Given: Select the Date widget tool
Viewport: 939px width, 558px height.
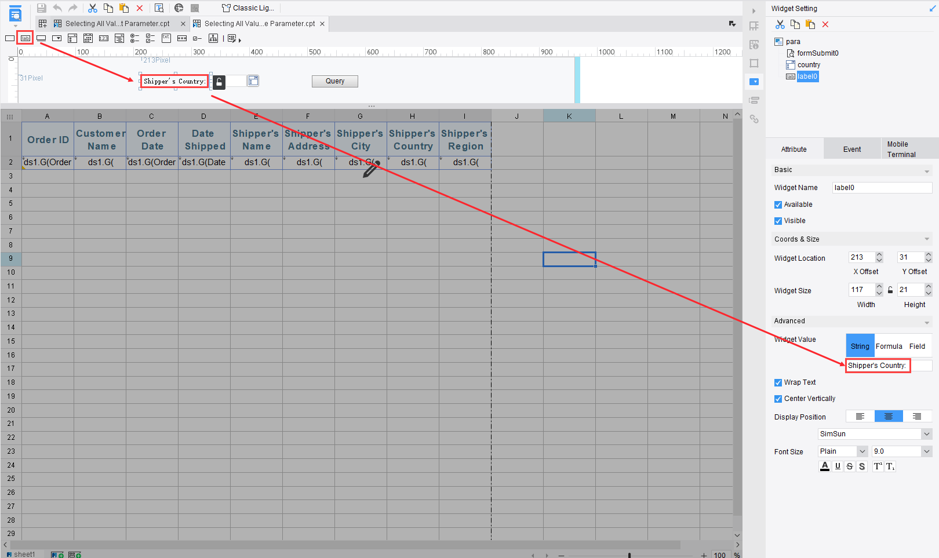Looking at the screenshot, I should (88, 38).
